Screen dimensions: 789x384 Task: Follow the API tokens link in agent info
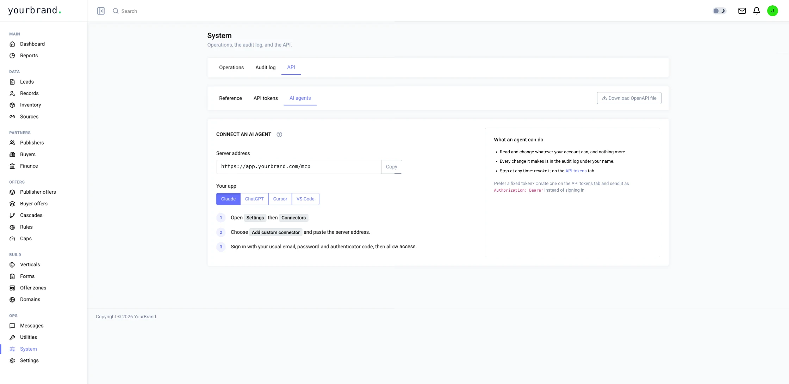click(x=576, y=171)
